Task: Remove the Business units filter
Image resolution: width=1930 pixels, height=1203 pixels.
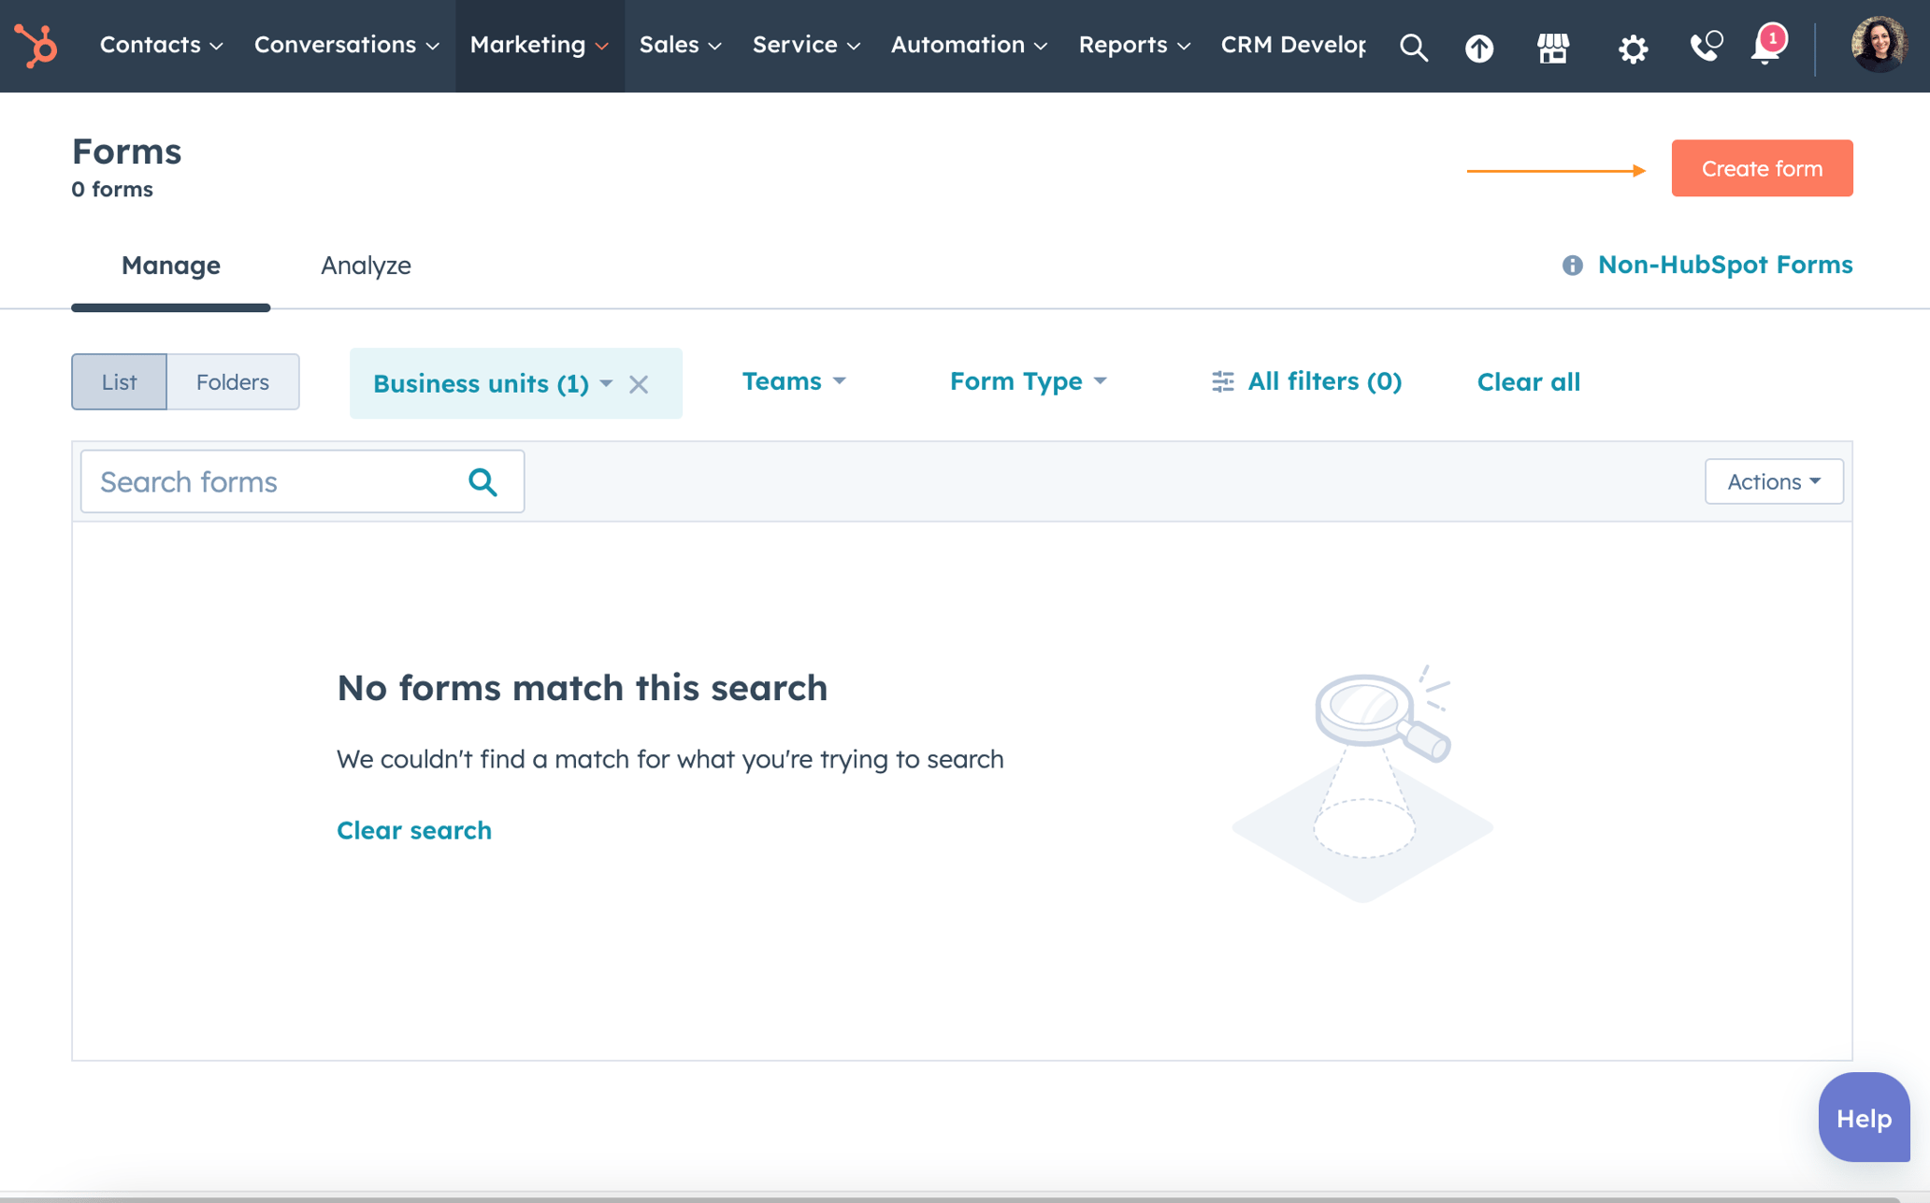Action: coord(640,383)
